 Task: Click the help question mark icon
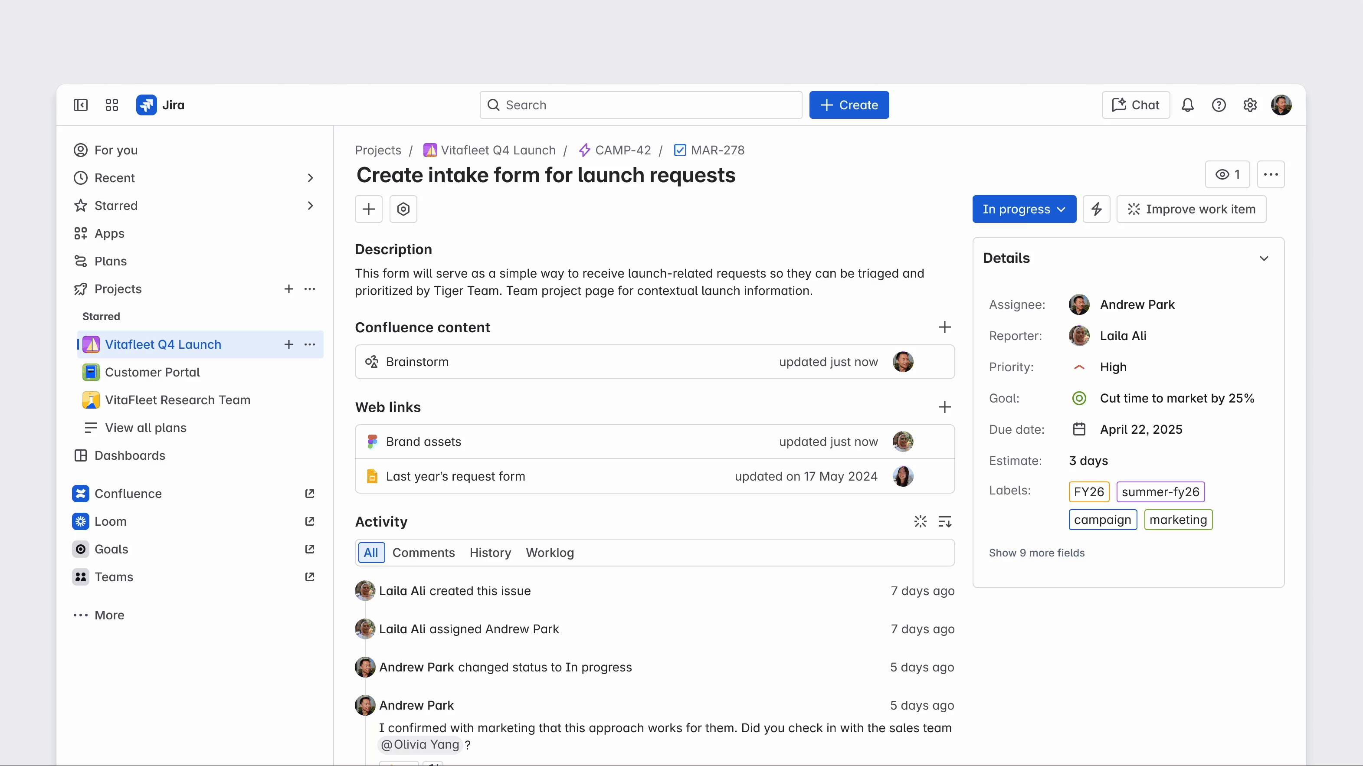tap(1219, 105)
